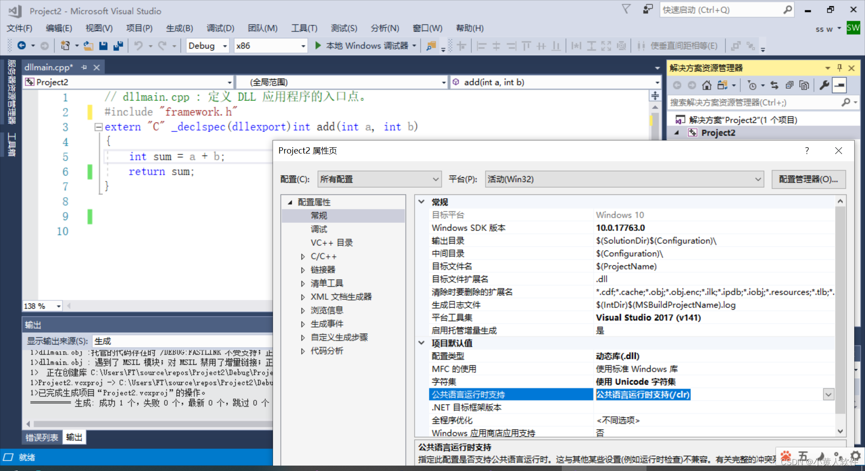The height and width of the screenshot is (471, 865).
Task: Select the Project2 node in Solution Explorer
Action: pos(718,133)
